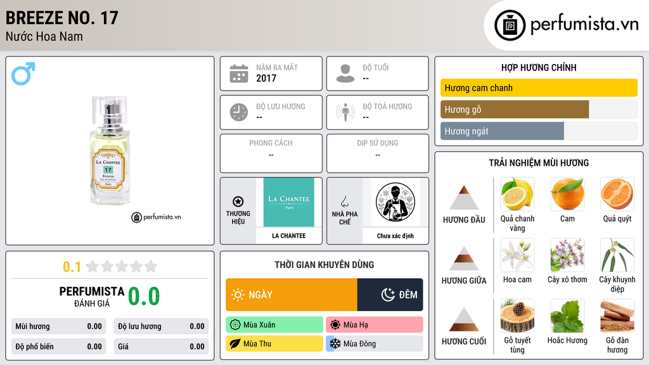The width and height of the screenshot is (649, 365).
Task: Select the Hoắc Hương patchouli image
Action: click(x=567, y=316)
